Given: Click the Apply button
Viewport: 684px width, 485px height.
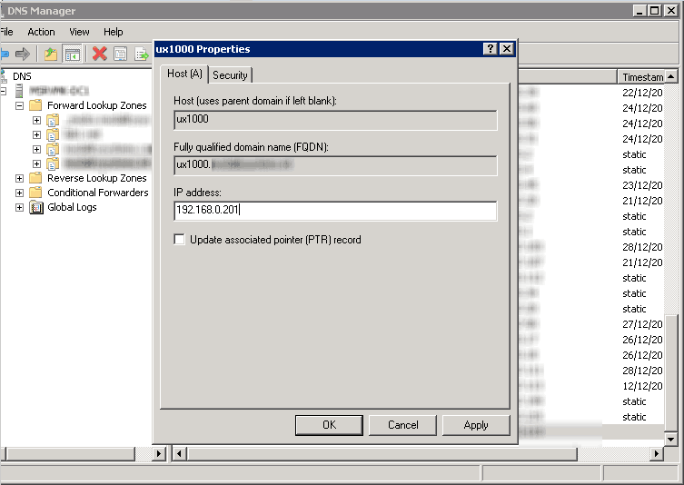Looking at the screenshot, I should [475, 425].
